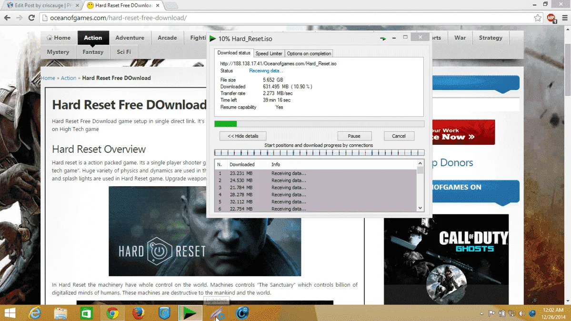Close the Edit Post tab
The image size is (571, 321).
pos(77,5)
